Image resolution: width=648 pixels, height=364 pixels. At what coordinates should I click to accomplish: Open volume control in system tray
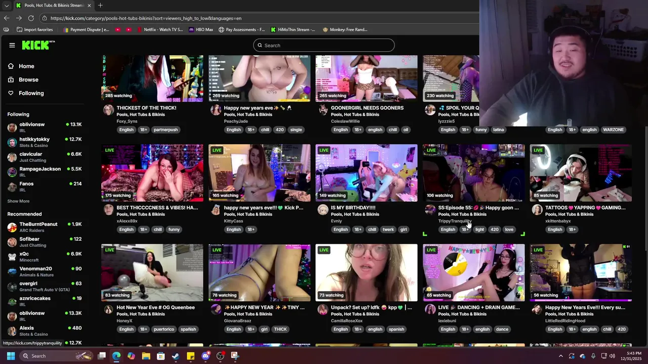(x=612, y=356)
